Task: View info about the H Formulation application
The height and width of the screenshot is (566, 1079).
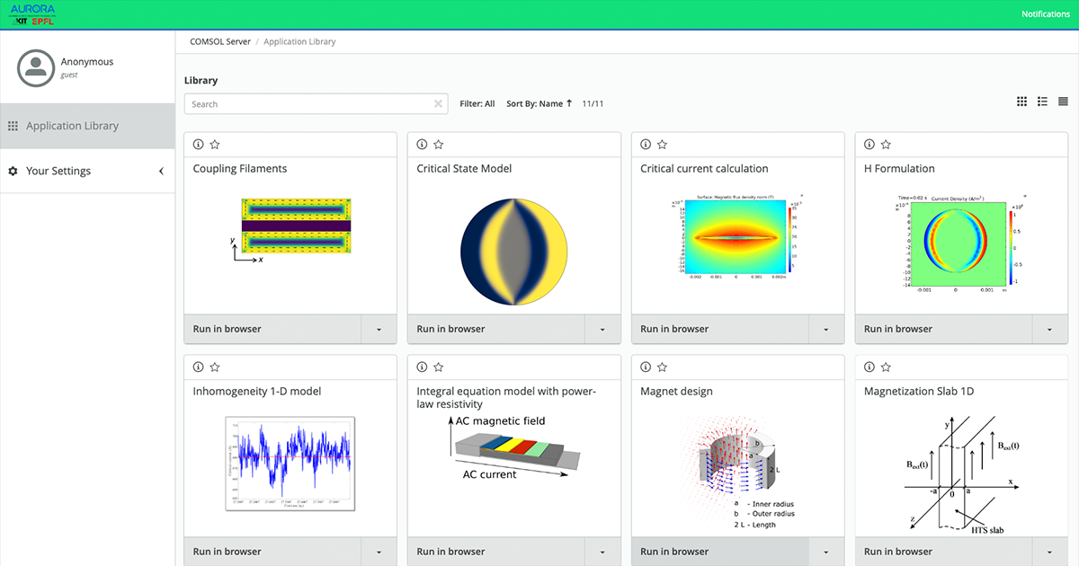Action: pyautogui.click(x=869, y=144)
